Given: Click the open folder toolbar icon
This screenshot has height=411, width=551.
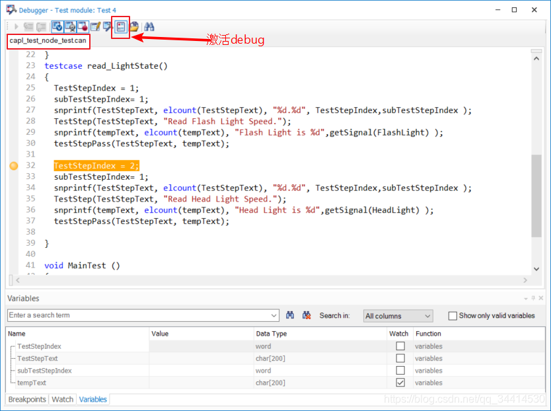Looking at the screenshot, I should pyautogui.click(x=134, y=26).
